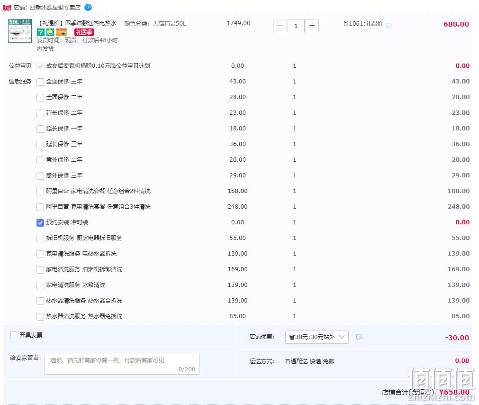The height and width of the screenshot is (405, 479).
Task: Click the red 礼遇季 promotion tag
Action: [x=84, y=32]
